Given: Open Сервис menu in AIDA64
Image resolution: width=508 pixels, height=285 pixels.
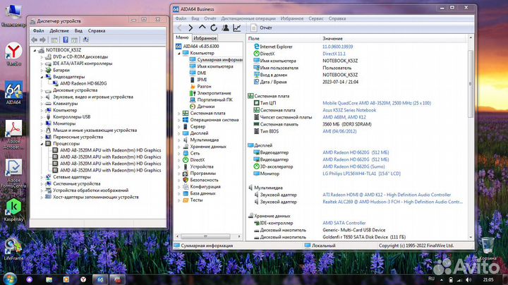Looking at the screenshot, I should pyautogui.click(x=316, y=18).
